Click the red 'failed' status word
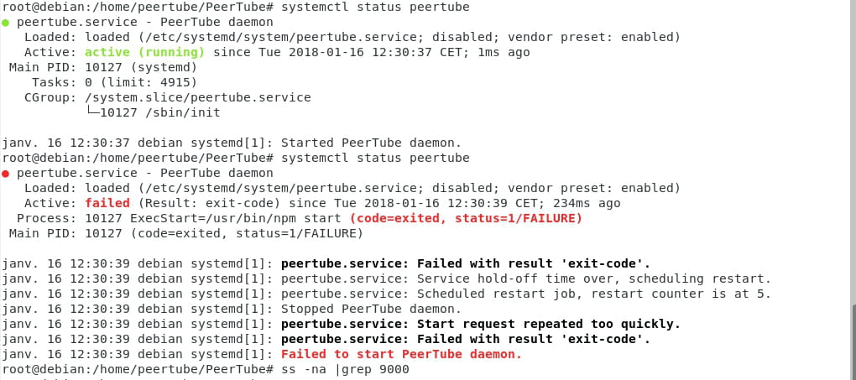 coord(107,203)
